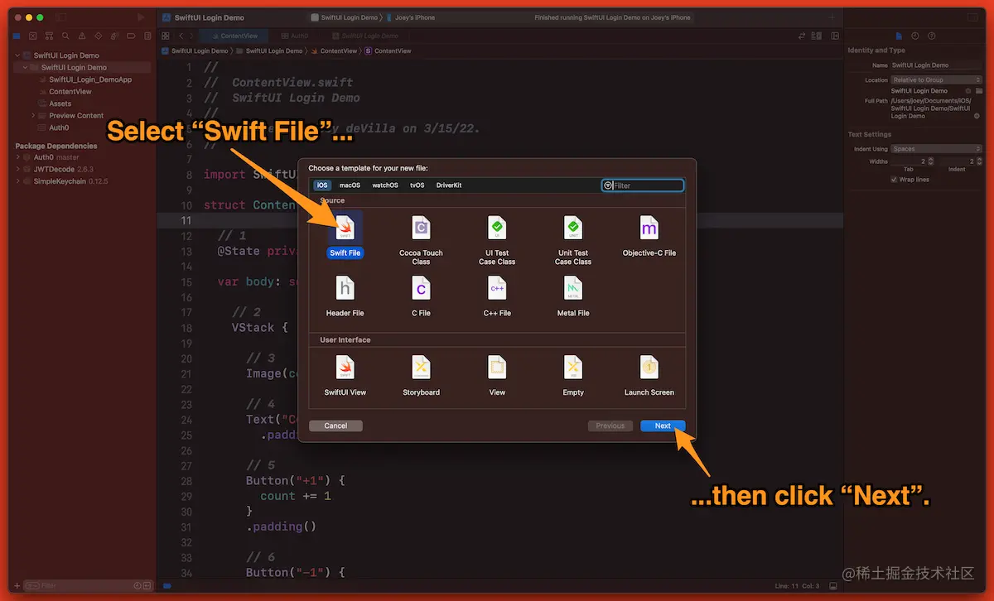Click the Next button
This screenshot has height=601, width=994.
(x=662, y=426)
